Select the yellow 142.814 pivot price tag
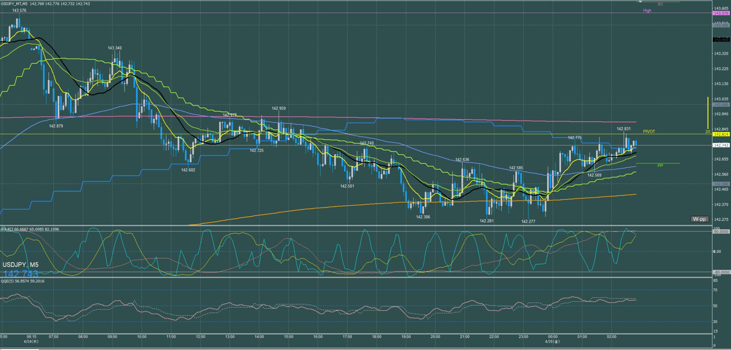This screenshot has height=350, width=731. 721,134
